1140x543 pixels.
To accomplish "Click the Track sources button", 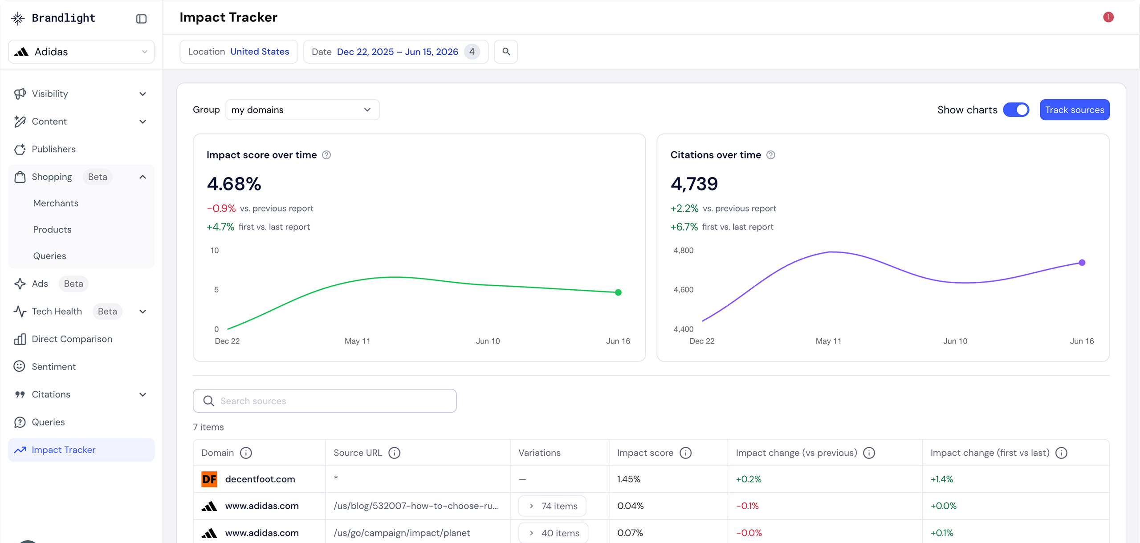I will point(1075,109).
